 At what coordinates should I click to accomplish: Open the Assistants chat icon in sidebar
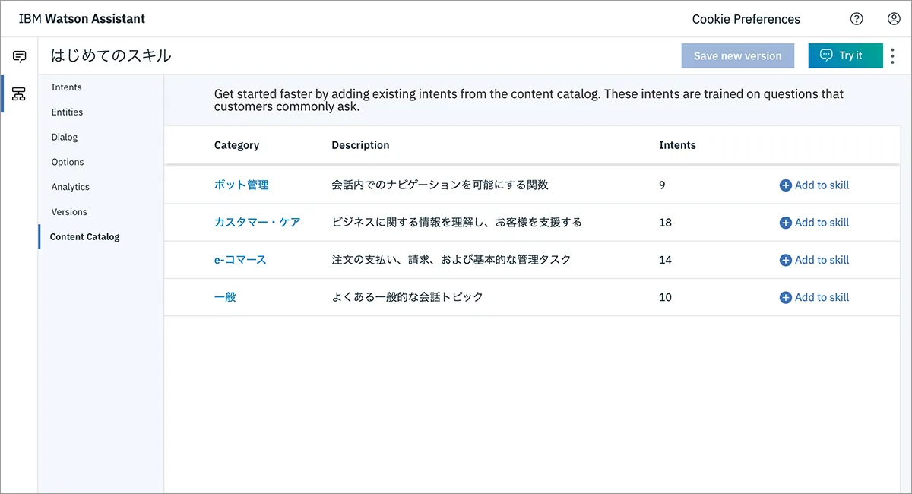click(19, 56)
